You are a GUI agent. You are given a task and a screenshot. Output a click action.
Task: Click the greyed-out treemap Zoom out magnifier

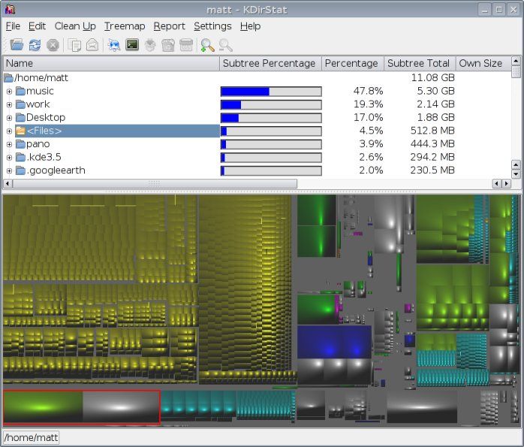pyautogui.click(x=225, y=45)
